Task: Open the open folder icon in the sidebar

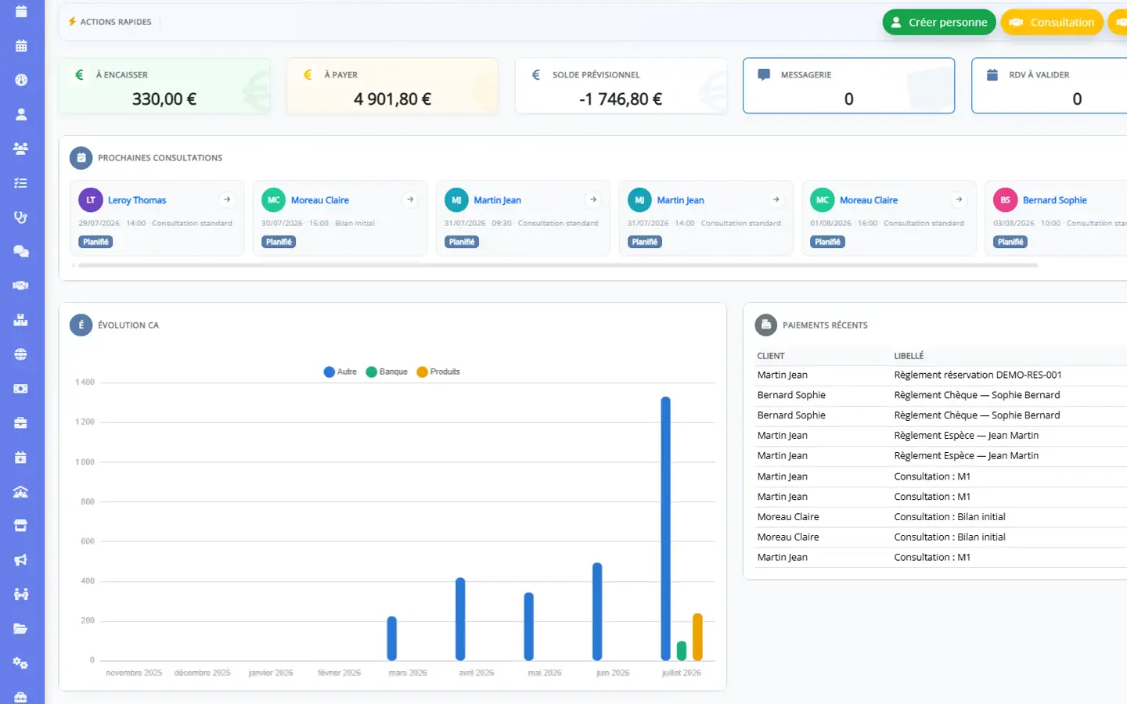Action: click(x=21, y=629)
